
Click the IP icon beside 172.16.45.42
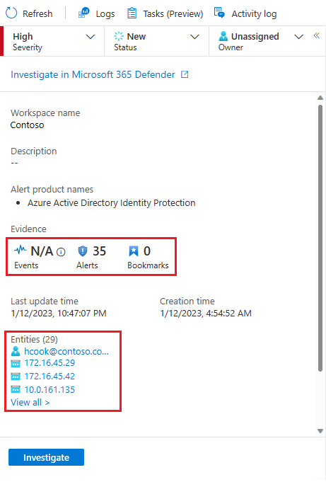16,377
